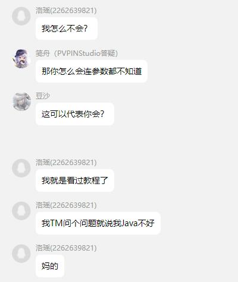Viewport: 238px width, 282px height.
Task: Click avatar beside the Java不好 message
Action: 21,211
